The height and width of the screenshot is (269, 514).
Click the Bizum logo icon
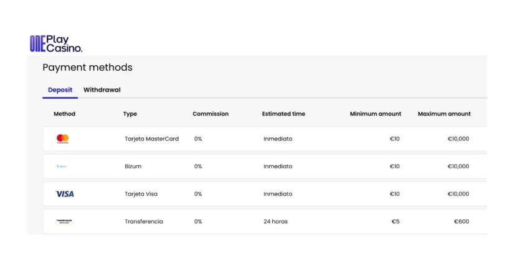pos(61,166)
